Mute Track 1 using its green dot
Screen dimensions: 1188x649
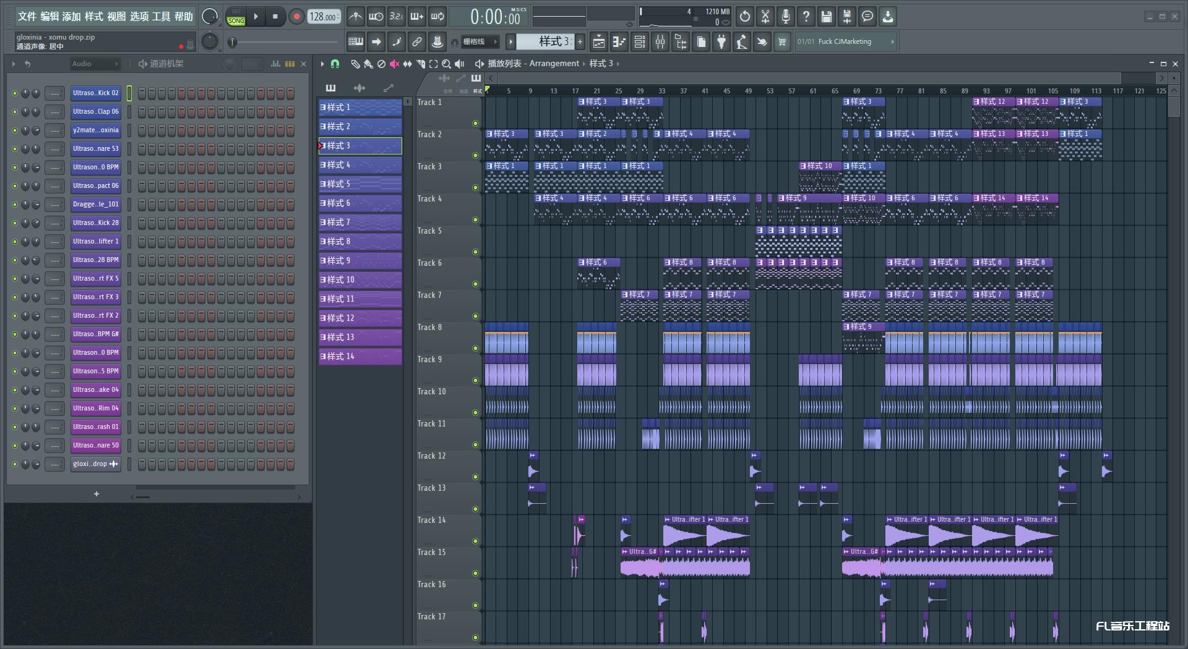coord(475,123)
